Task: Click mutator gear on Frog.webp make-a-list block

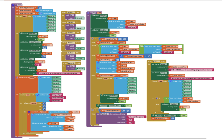Action: 38,95
